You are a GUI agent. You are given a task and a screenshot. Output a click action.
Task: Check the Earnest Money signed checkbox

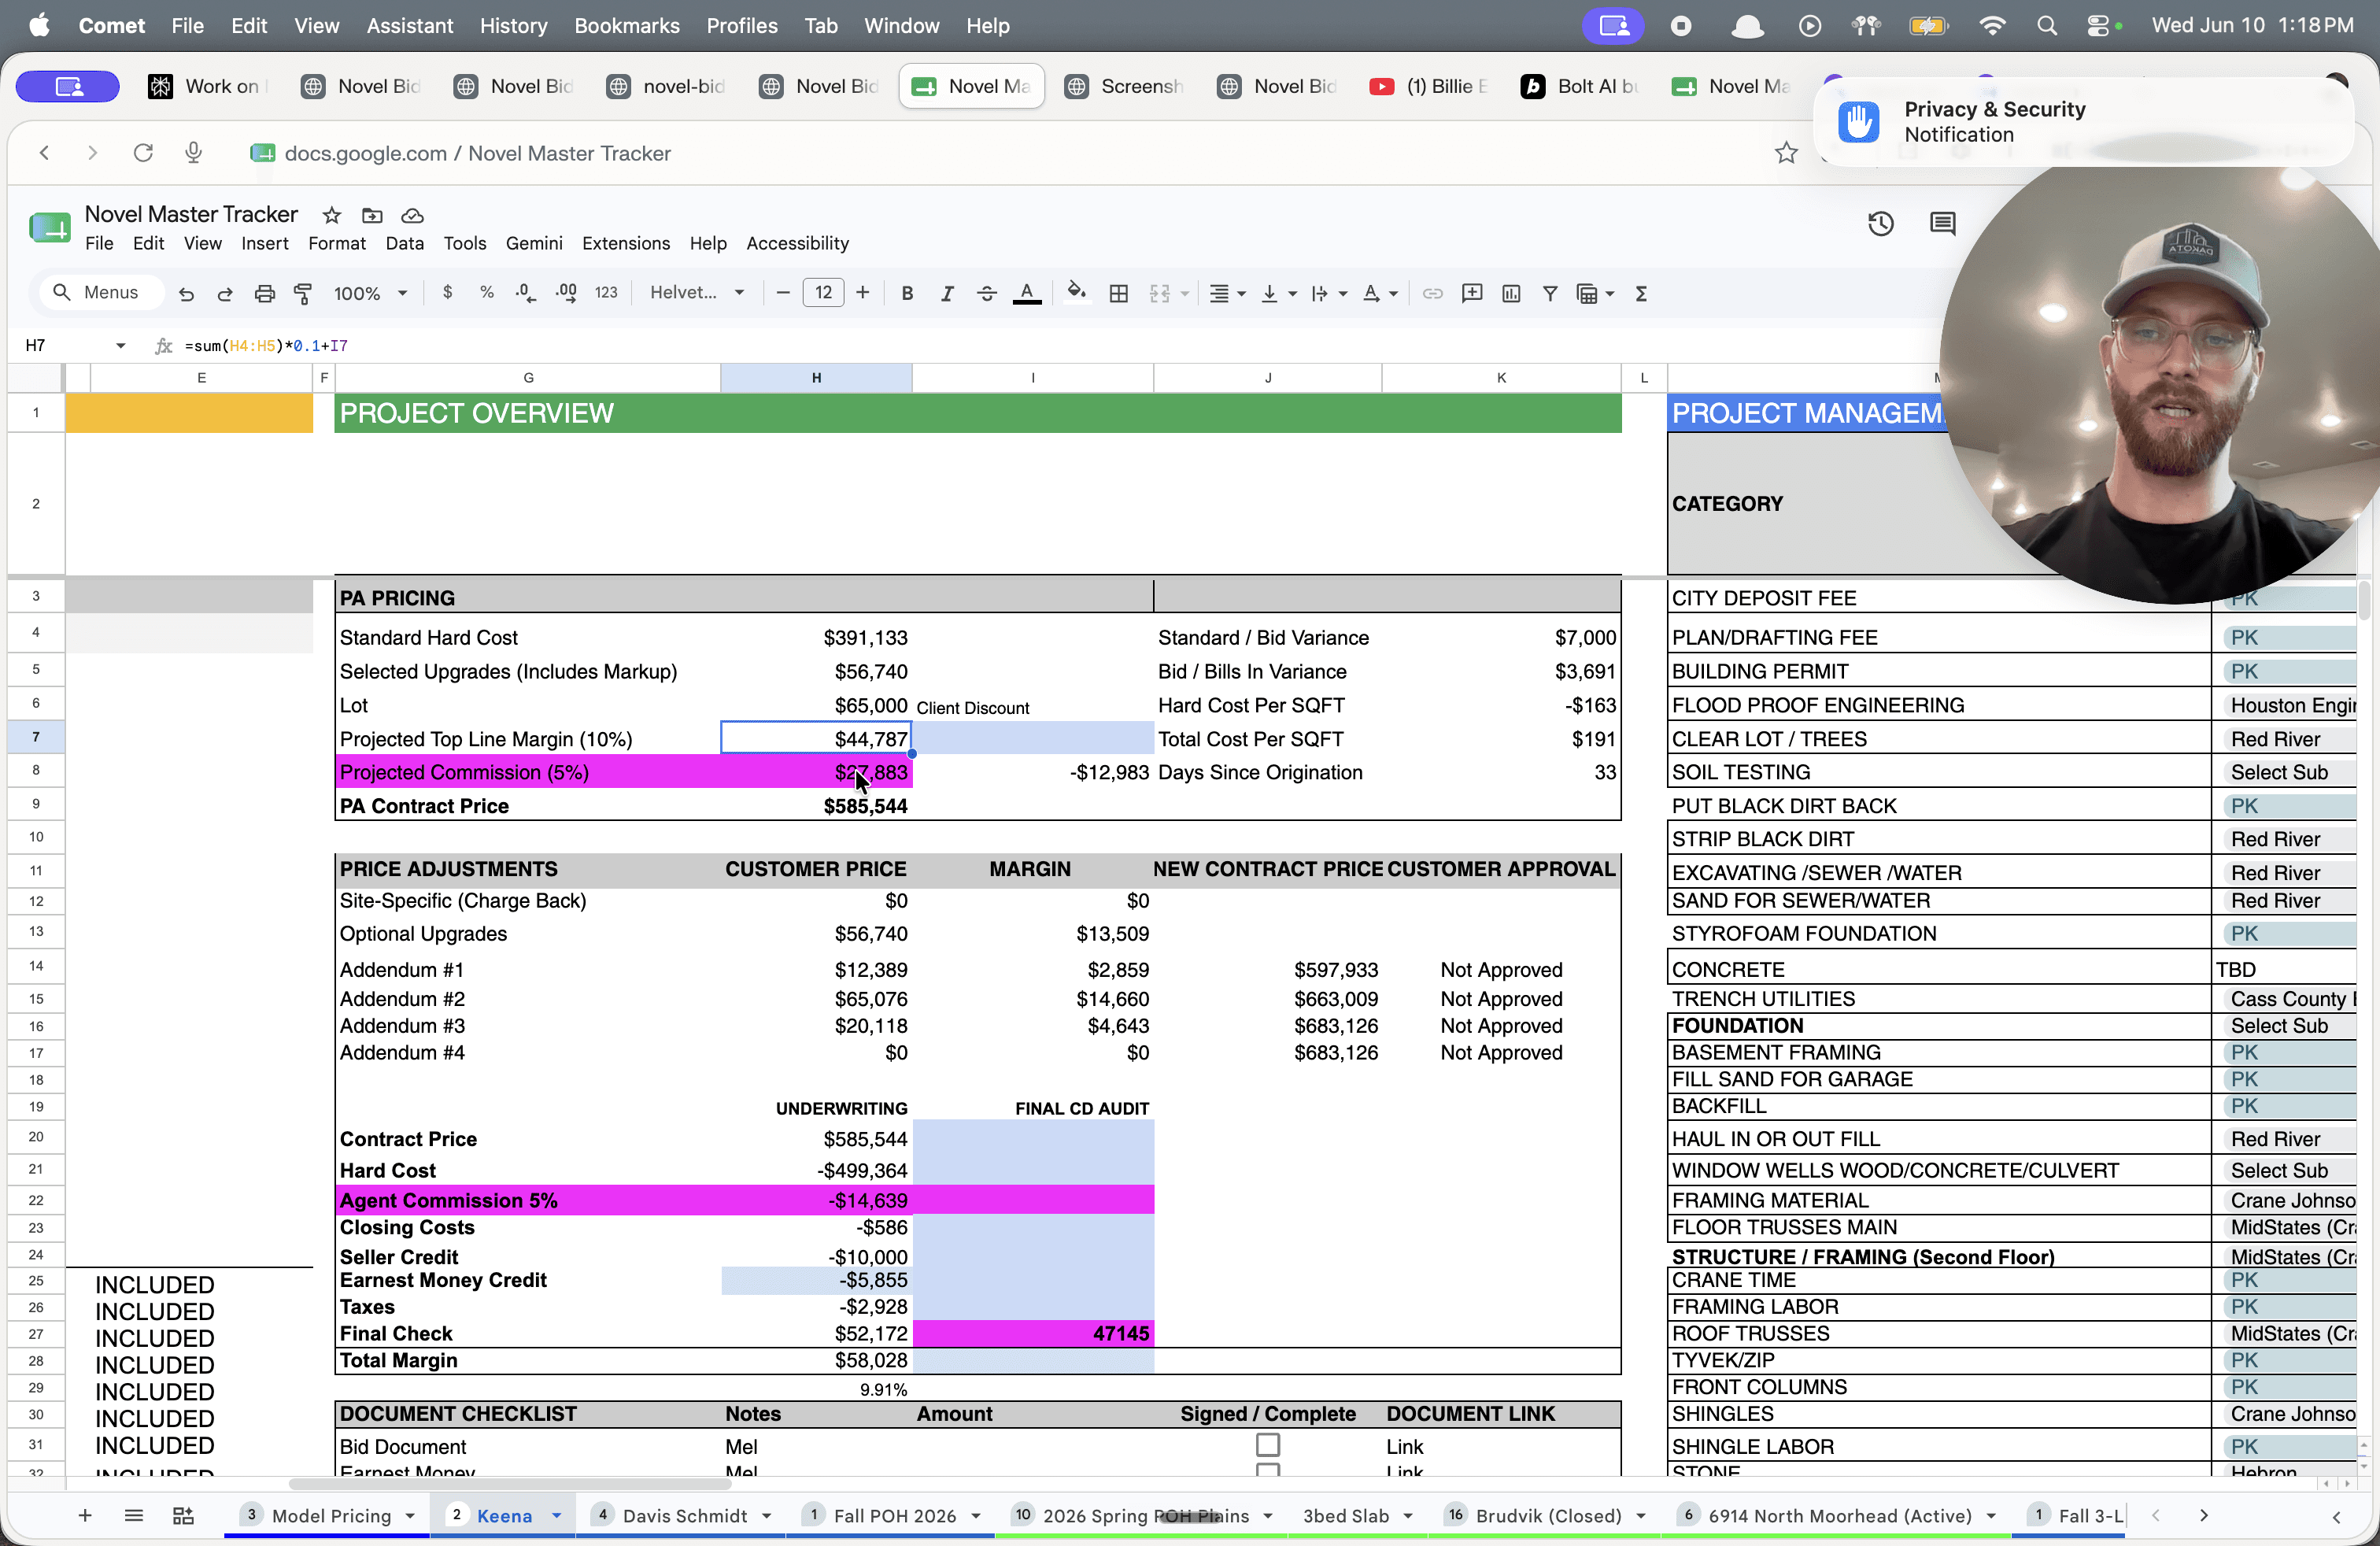[1267, 1470]
